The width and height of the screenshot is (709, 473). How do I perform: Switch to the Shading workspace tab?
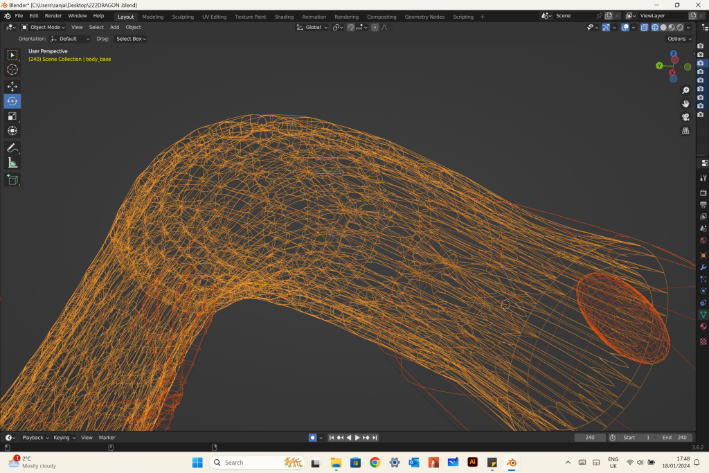pyautogui.click(x=284, y=17)
